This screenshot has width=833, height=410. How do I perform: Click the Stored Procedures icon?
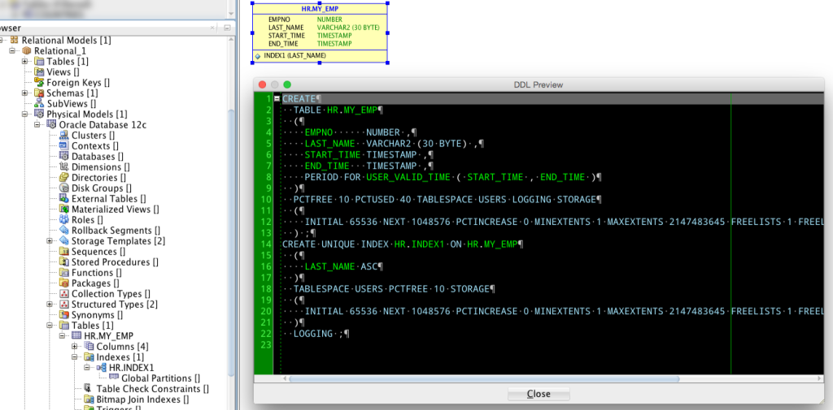click(x=63, y=262)
